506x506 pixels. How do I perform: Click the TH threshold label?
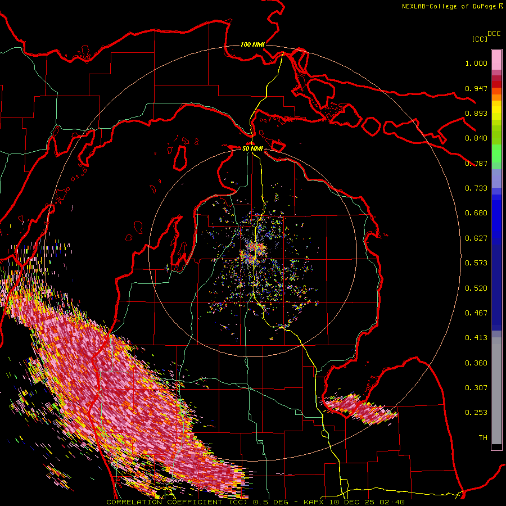pyautogui.click(x=483, y=438)
